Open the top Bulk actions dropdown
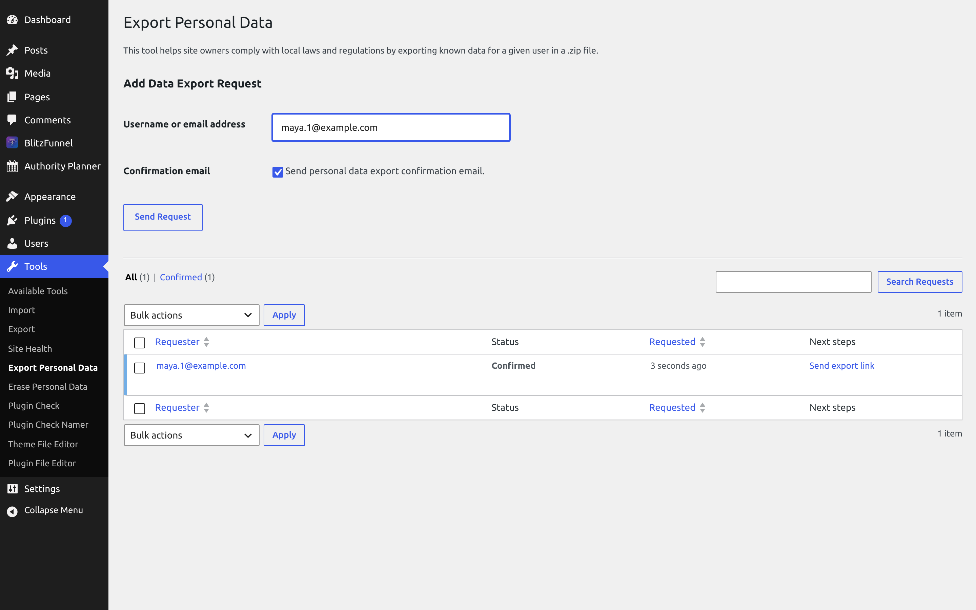The width and height of the screenshot is (976, 610). 191,315
